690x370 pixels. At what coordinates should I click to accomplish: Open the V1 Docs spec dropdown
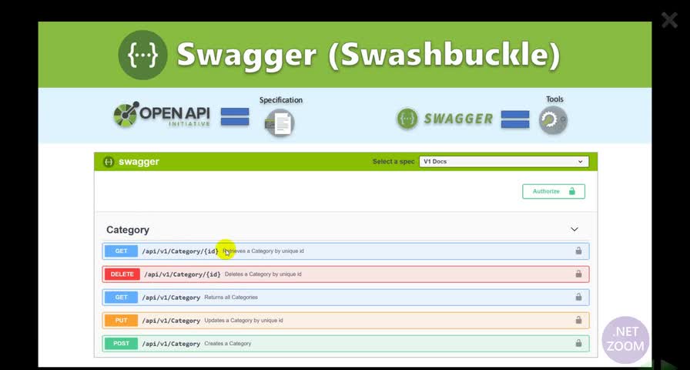pyautogui.click(x=504, y=162)
